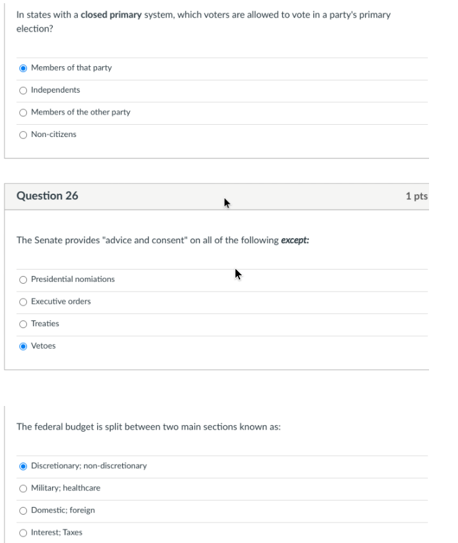Click the bold 'closed primary' words
Screen dimensions: 458x543
point(111,15)
